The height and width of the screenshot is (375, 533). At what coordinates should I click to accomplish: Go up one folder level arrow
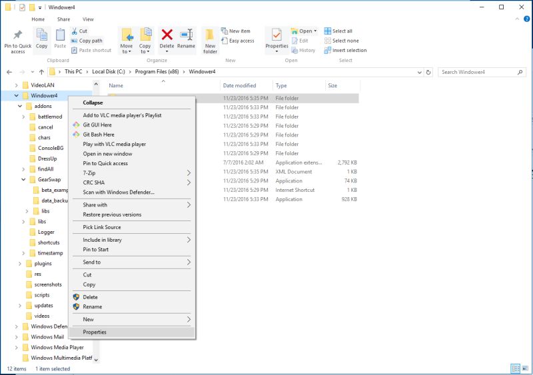click(x=41, y=72)
